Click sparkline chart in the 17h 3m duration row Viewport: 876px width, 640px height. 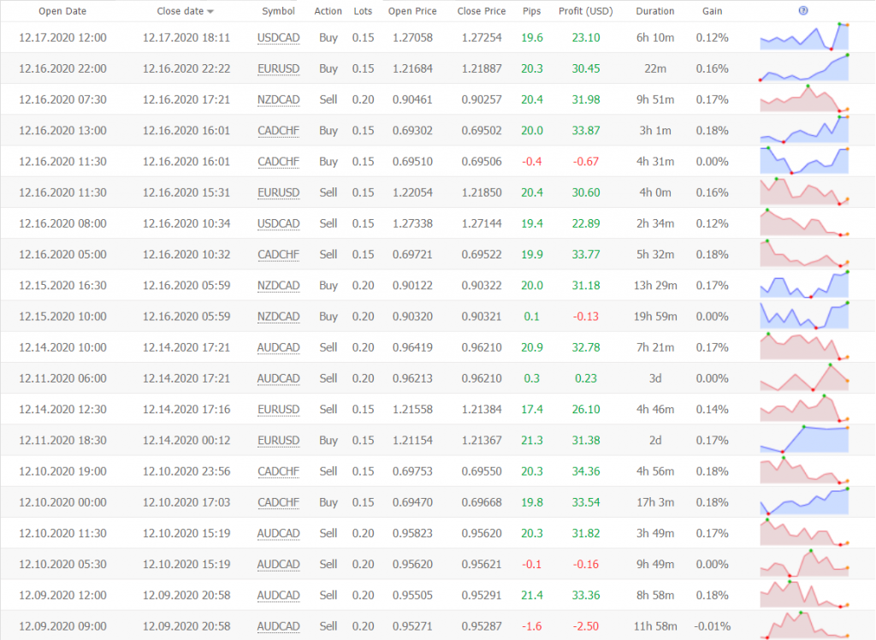804,501
